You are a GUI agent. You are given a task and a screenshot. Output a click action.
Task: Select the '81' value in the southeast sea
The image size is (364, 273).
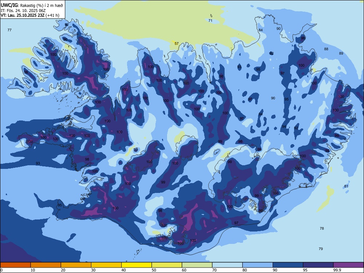coord(346,186)
